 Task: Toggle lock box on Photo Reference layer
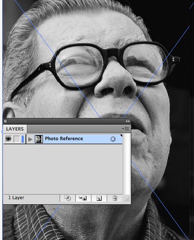pyautogui.click(x=17, y=139)
